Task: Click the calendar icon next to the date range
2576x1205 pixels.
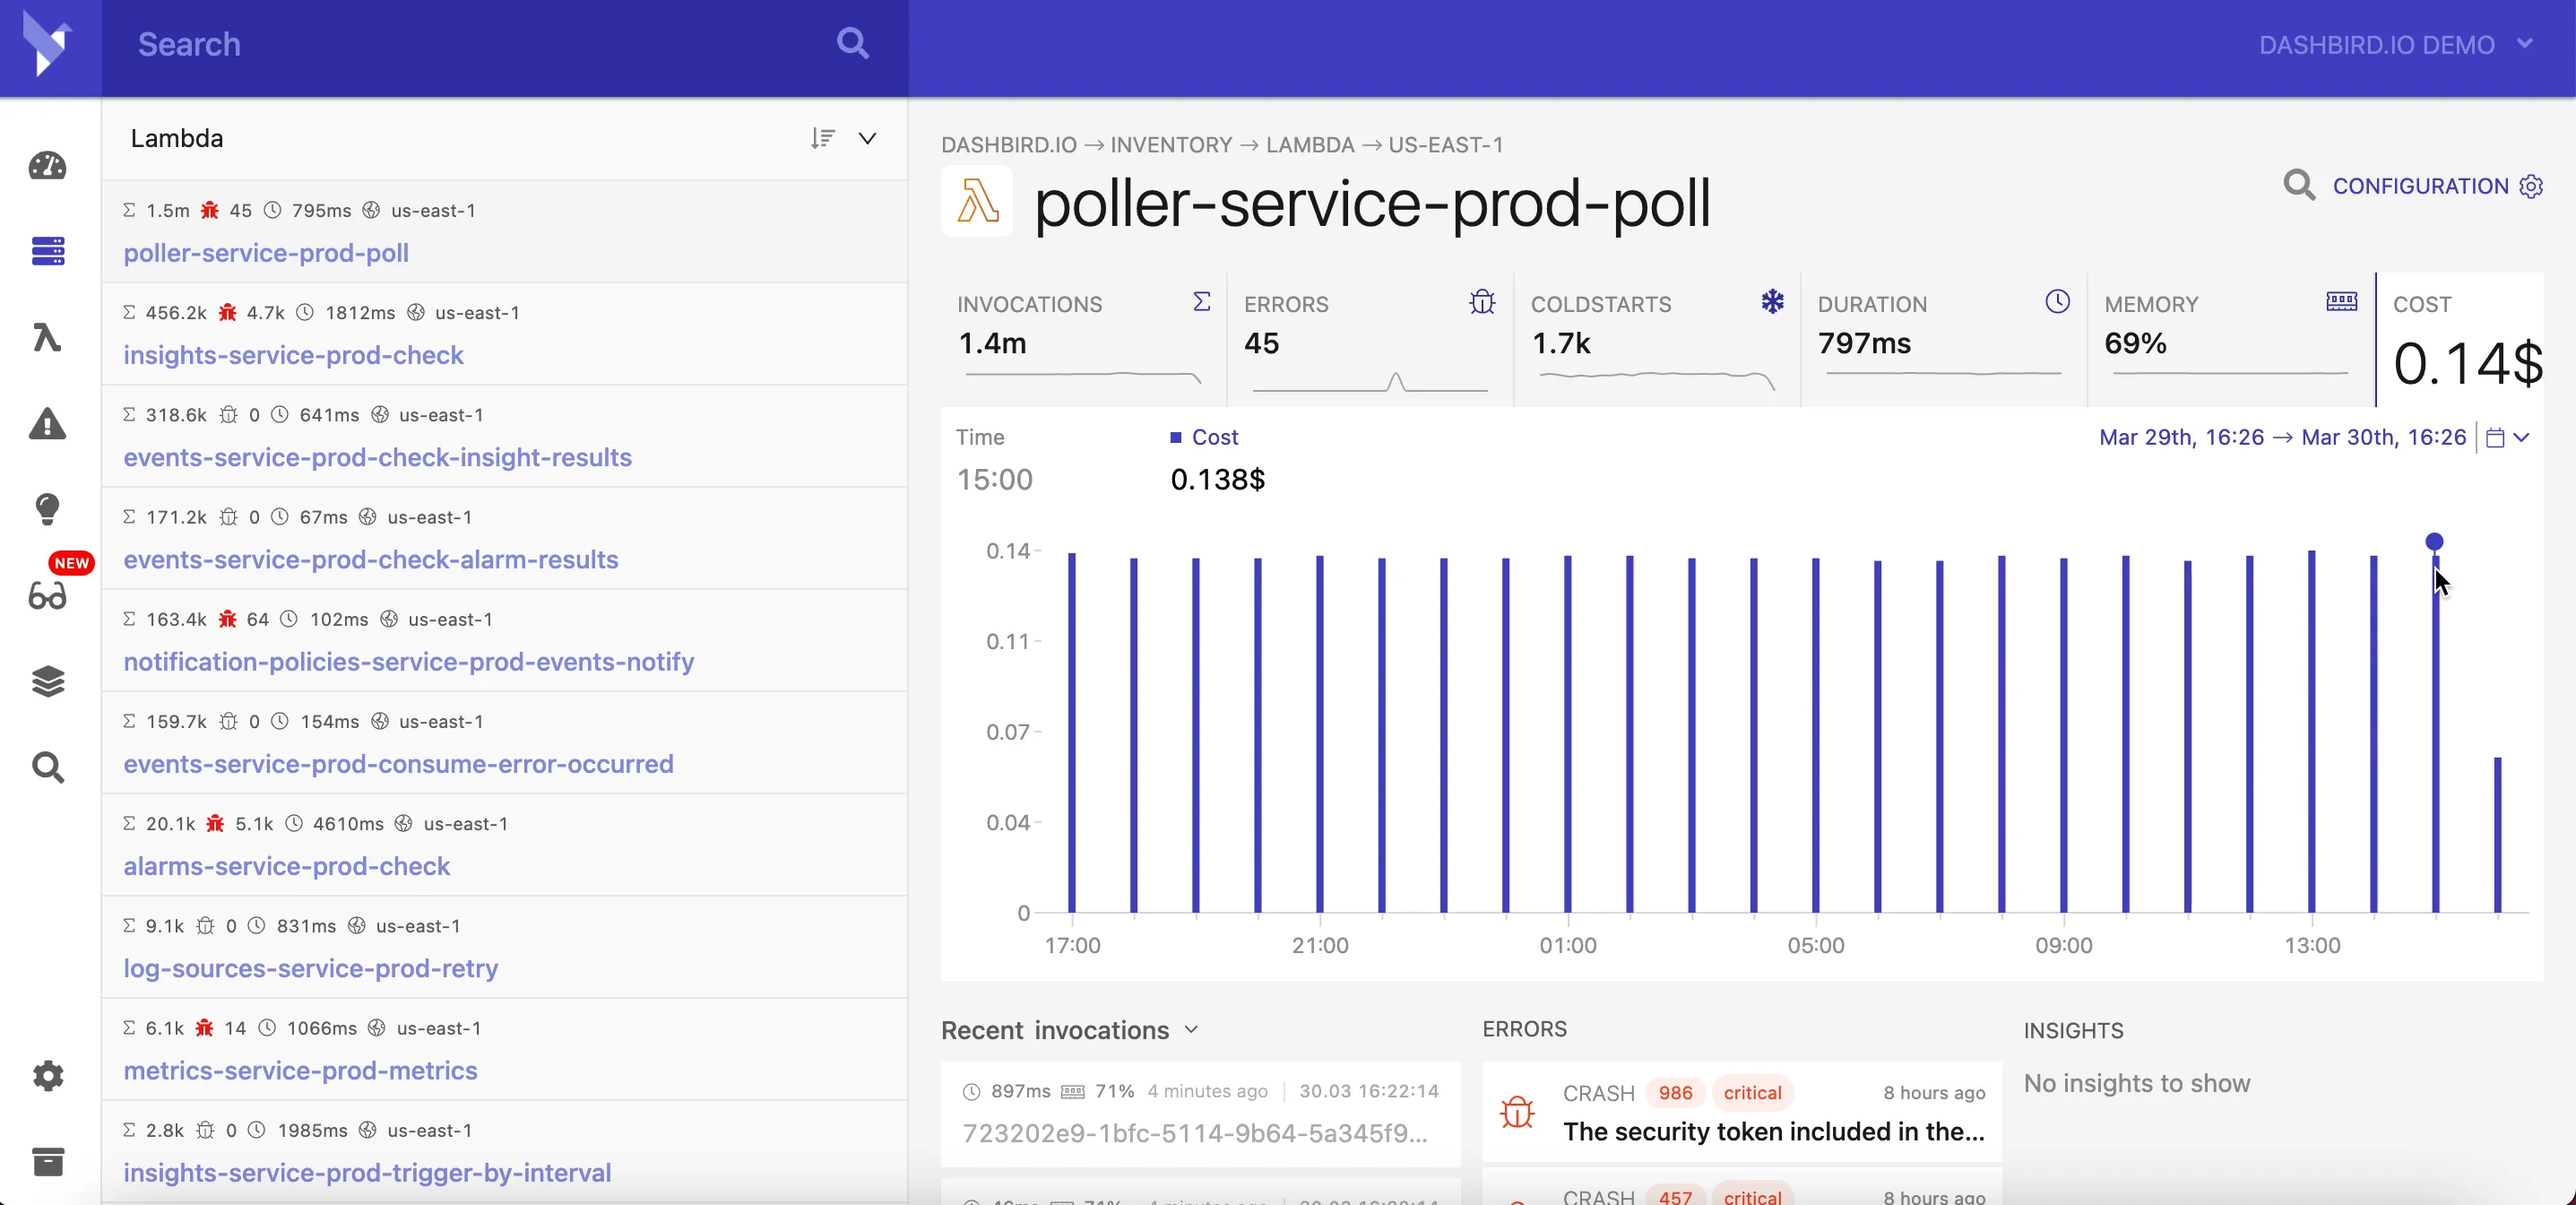Action: (x=2495, y=438)
